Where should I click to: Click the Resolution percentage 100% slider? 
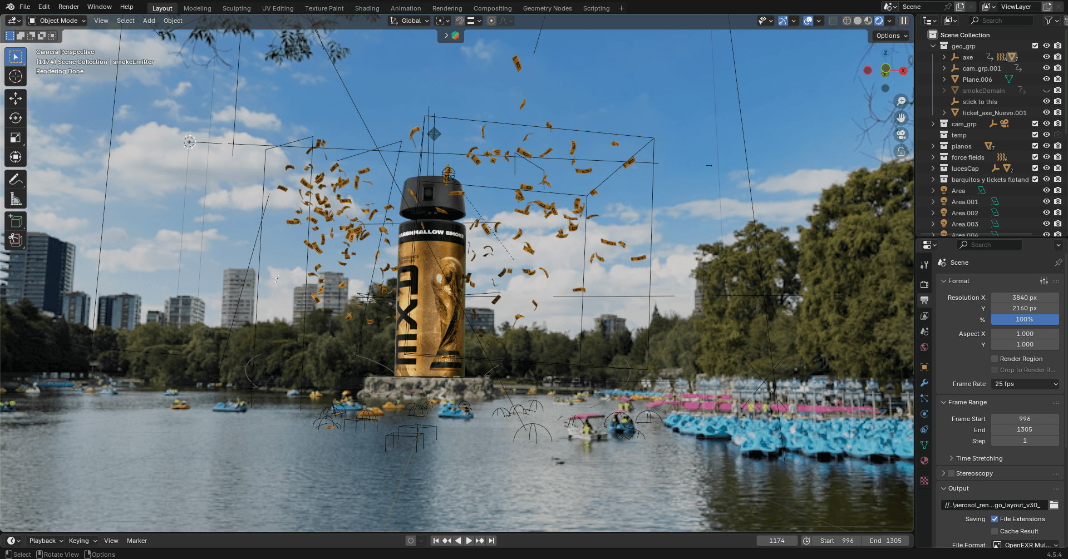click(x=1025, y=319)
